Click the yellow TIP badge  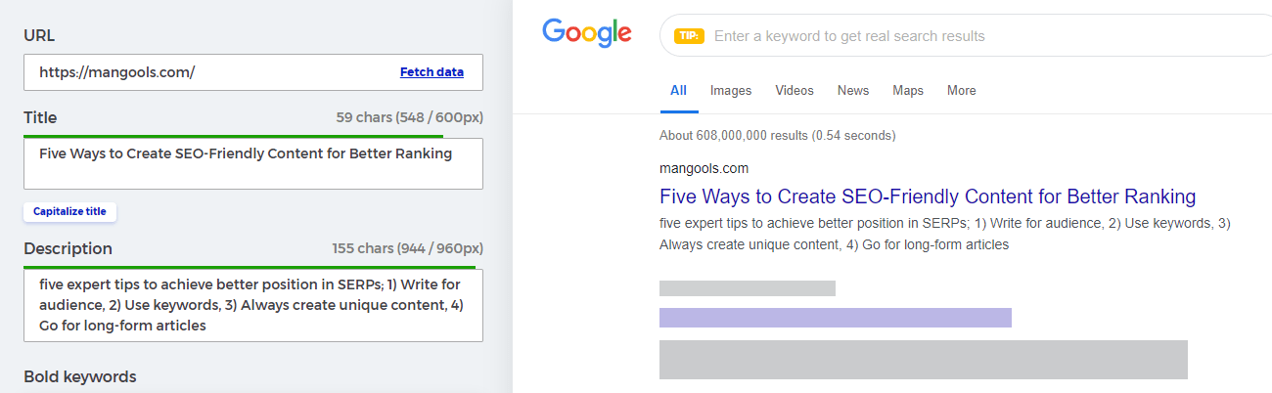tap(689, 36)
